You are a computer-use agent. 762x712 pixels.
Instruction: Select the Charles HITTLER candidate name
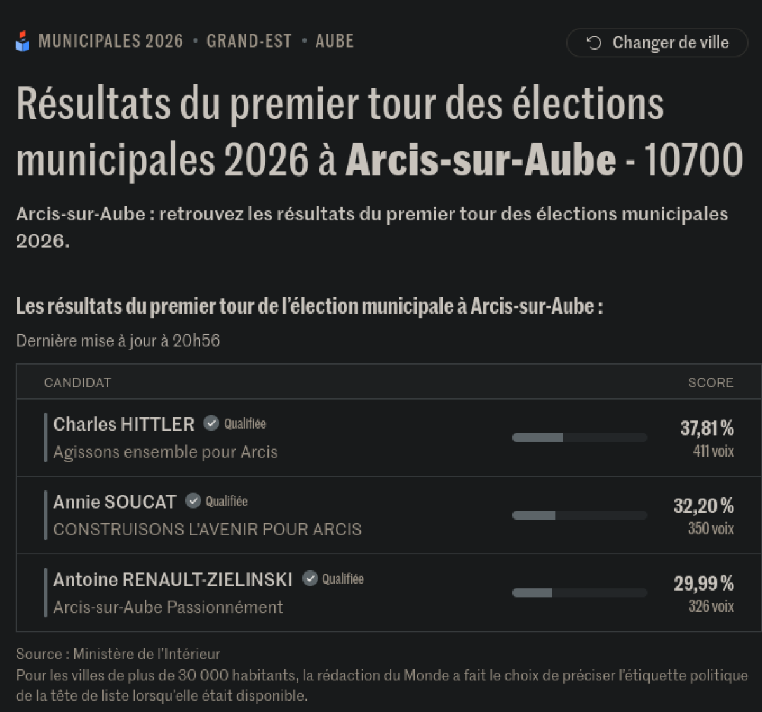pyautogui.click(x=124, y=424)
